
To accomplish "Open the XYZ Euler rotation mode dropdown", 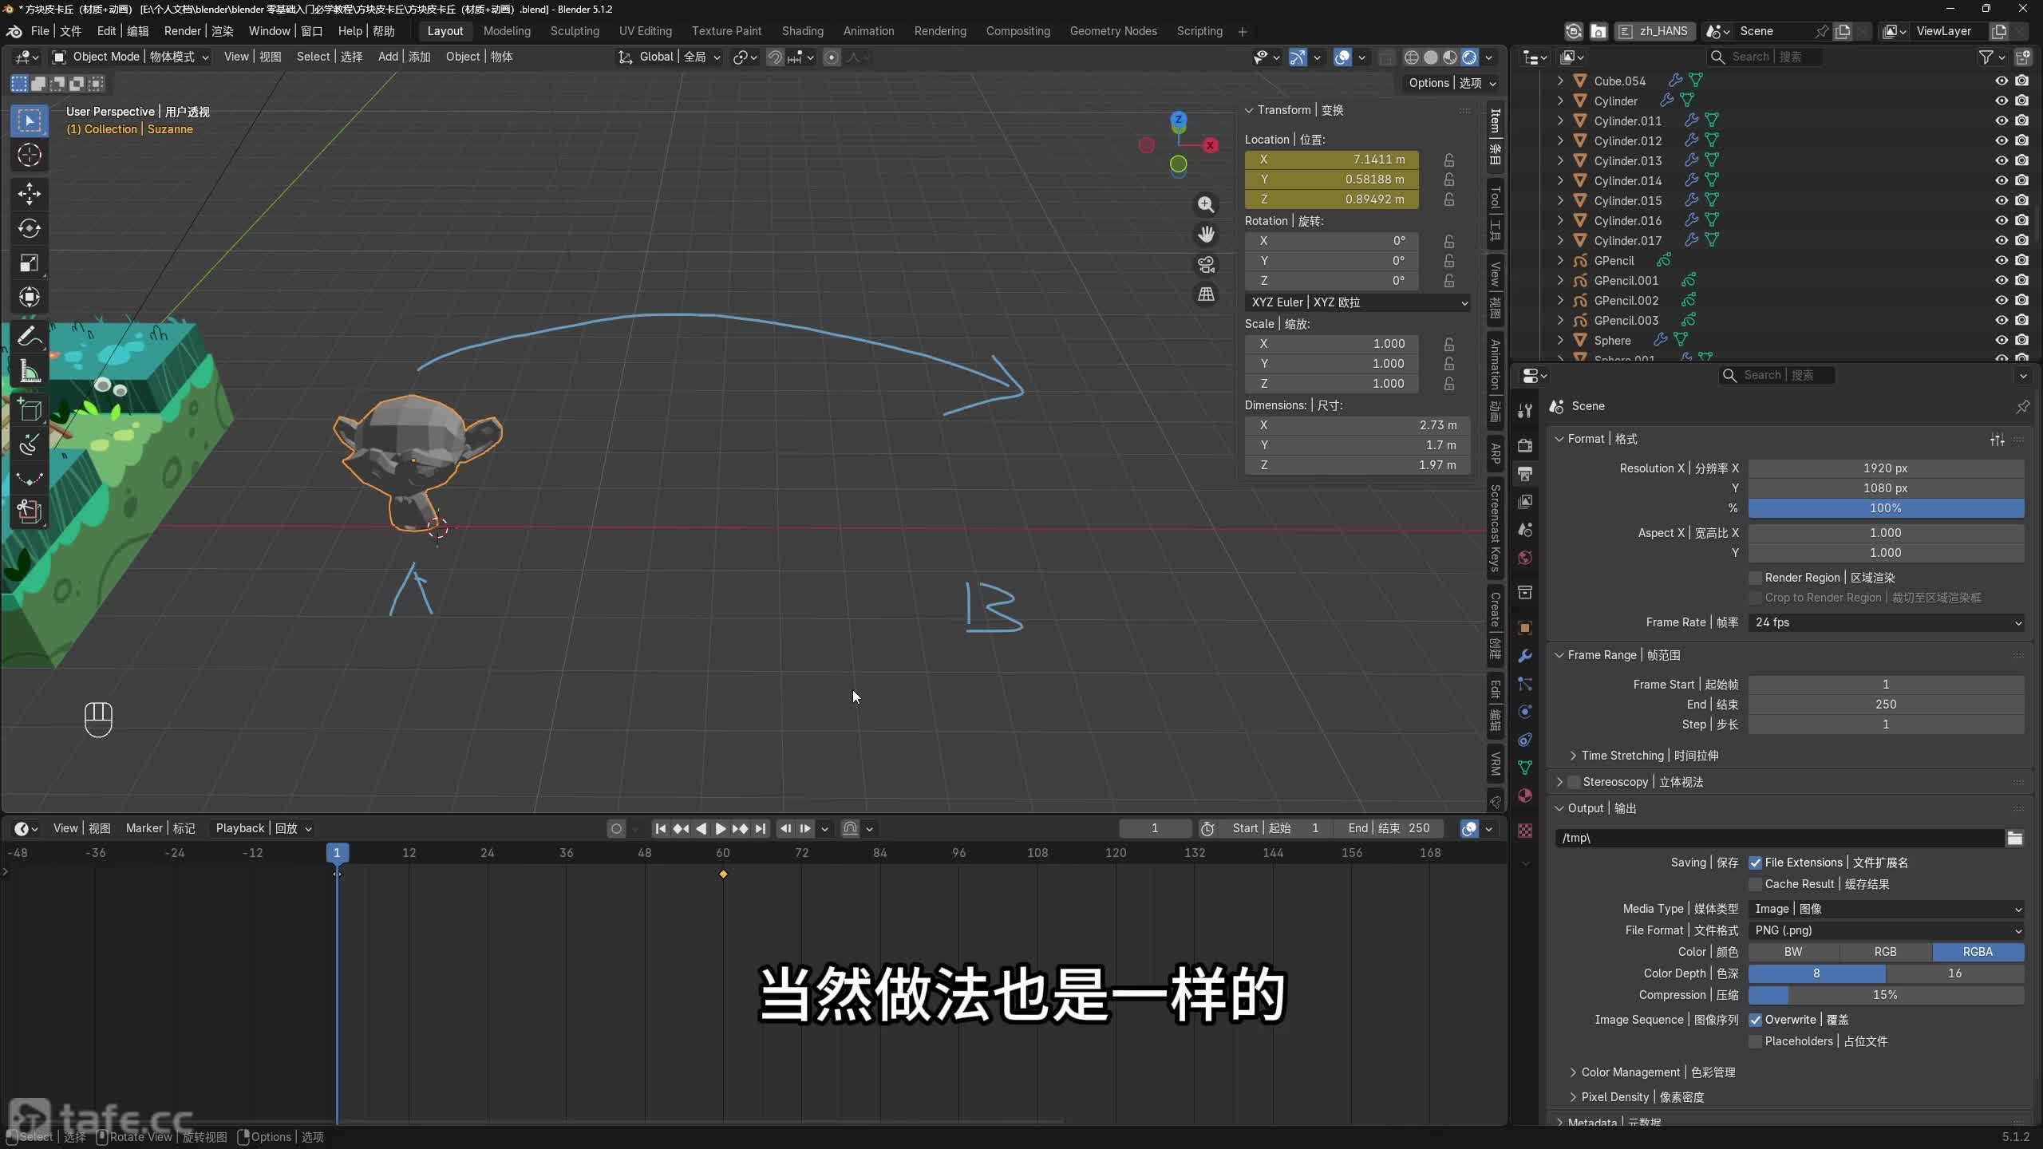I will click(x=1357, y=302).
